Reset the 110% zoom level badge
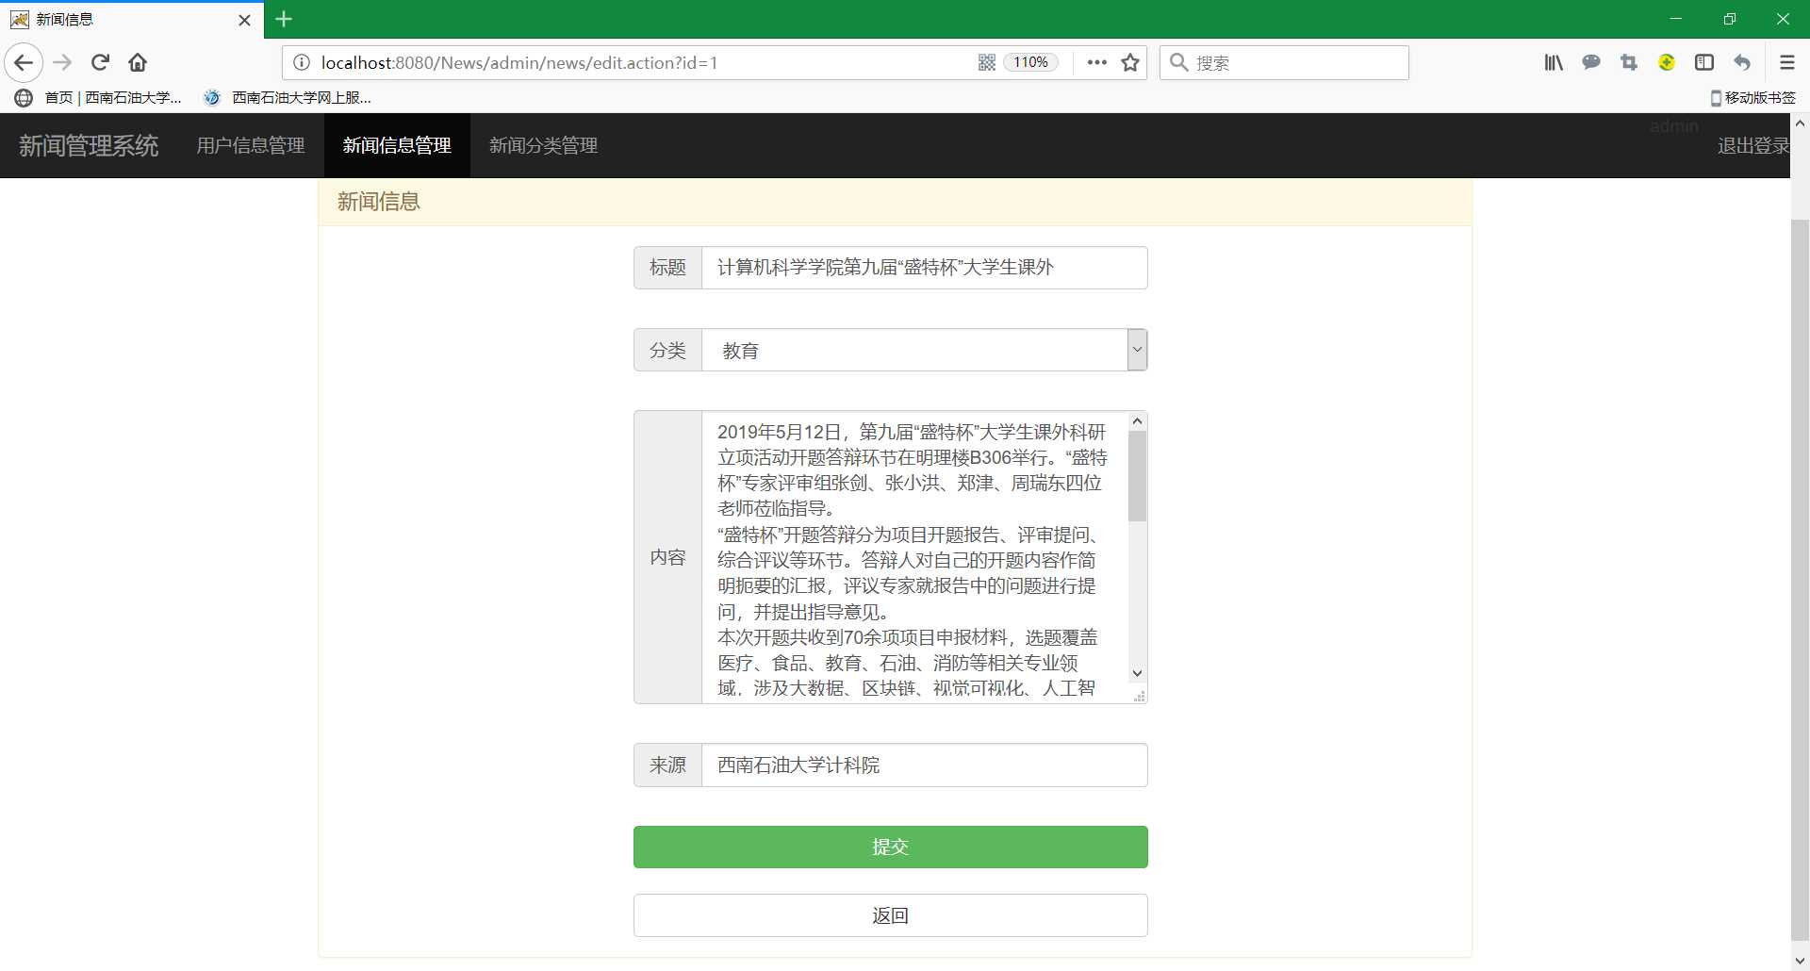 [x=1030, y=63]
